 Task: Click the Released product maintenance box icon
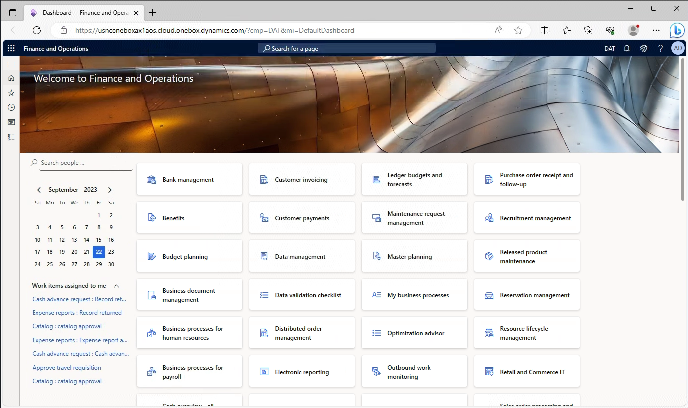pos(489,256)
